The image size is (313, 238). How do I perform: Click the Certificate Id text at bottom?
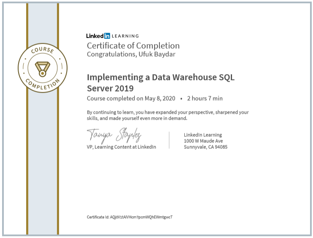130,217
